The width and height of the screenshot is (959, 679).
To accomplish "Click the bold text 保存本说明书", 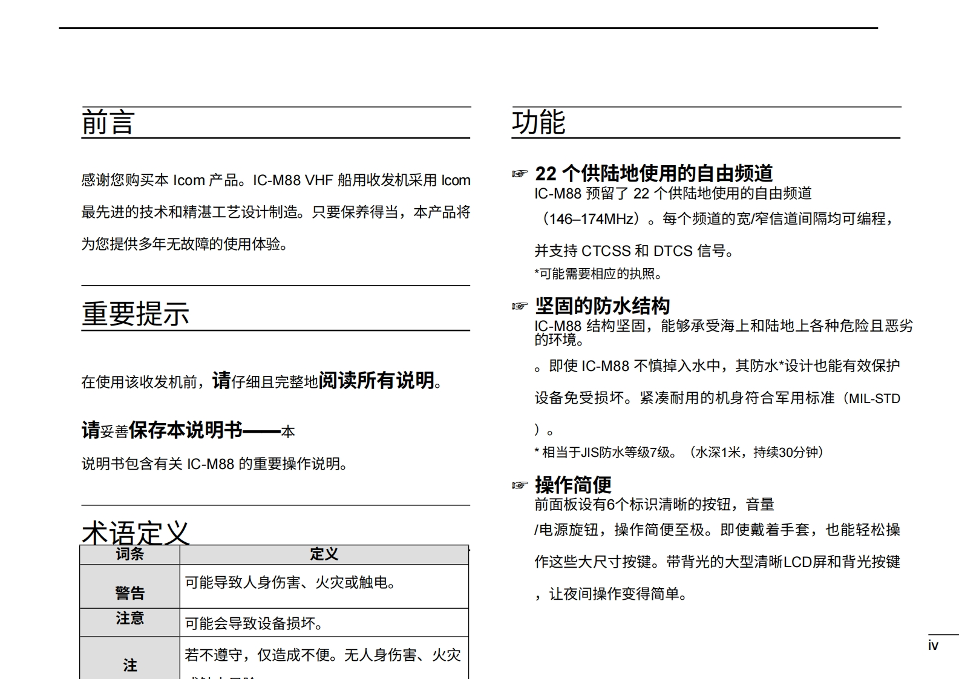I will click(x=185, y=430).
